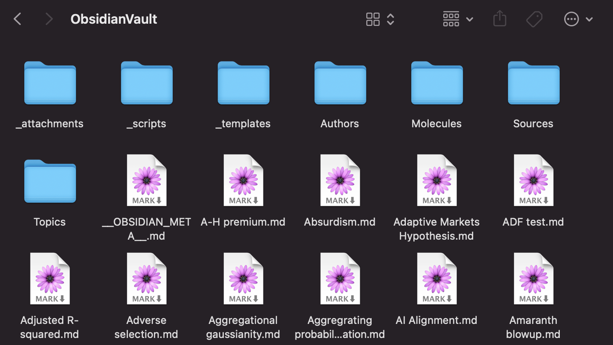Select the __OBSIDIAN_META__.md file icon

point(146,180)
